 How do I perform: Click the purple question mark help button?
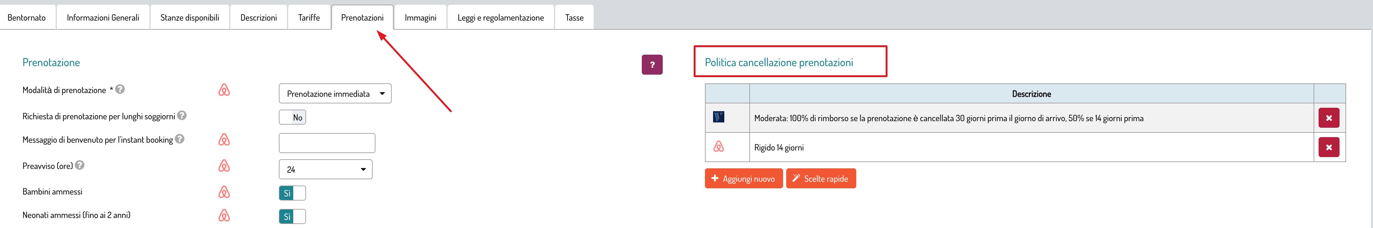tap(652, 64)
